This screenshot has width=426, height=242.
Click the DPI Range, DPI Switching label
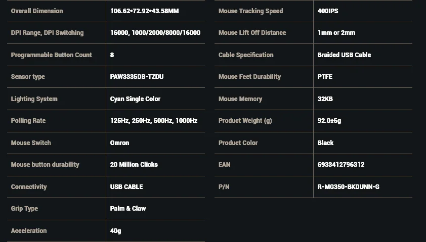(47, 33)
